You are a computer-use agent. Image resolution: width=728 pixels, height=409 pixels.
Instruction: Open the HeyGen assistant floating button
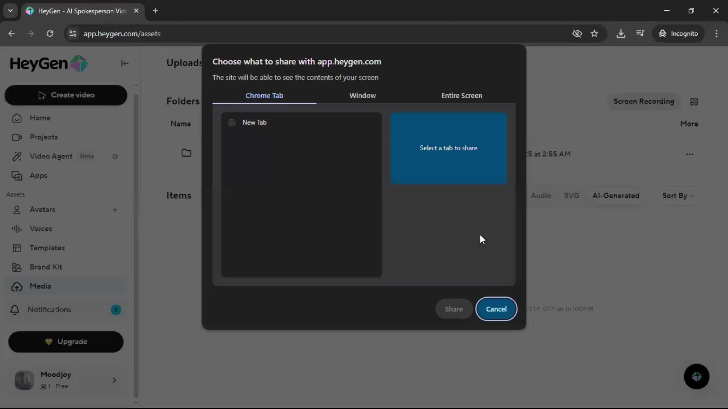pos(696,376)
